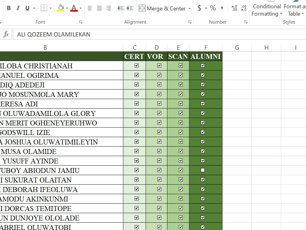Toggle Italic formatting
306x230 pixels.
pos(18,8)
